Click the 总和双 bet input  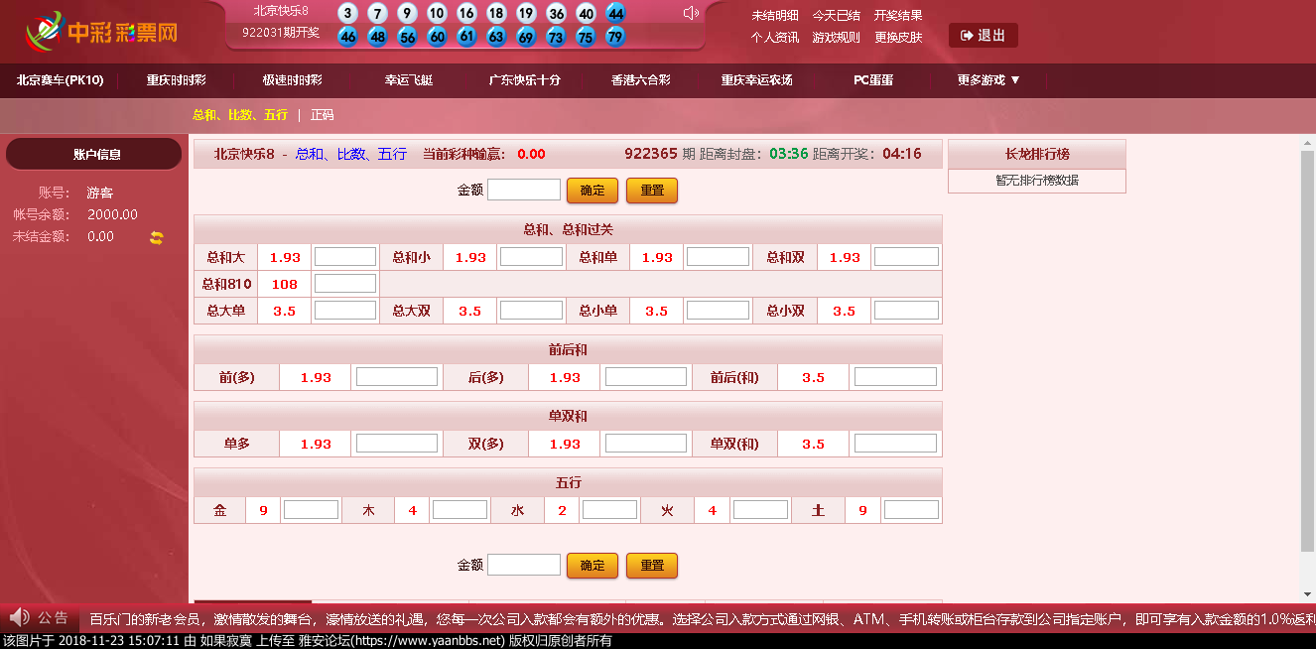click(906, 257)
